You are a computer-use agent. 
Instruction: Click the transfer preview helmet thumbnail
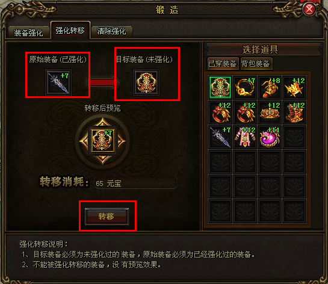click(x=102, y=140)
